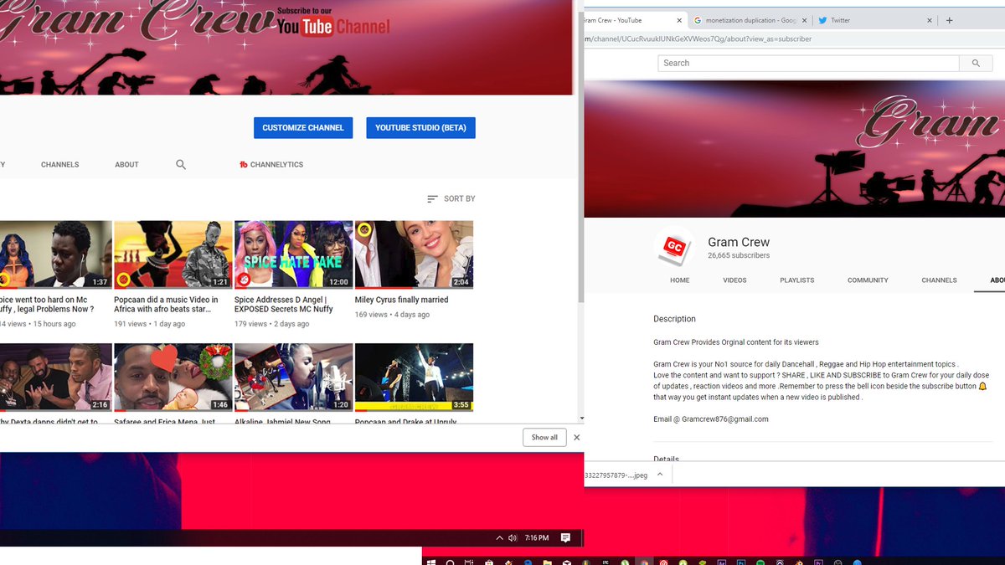Open the notification center icon
This screenshot has width=1005, height=565.
(x=565, y=538)
